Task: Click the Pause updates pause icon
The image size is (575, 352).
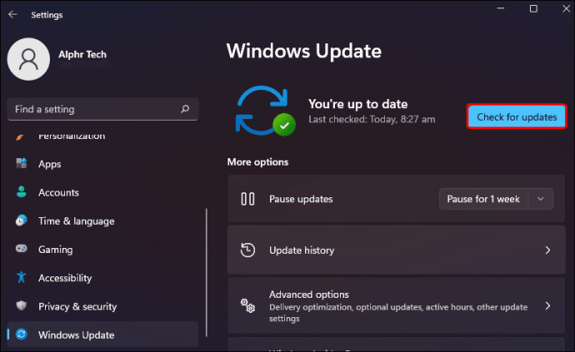Action: (x=247, y=199)
